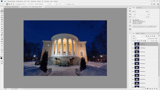
Task: Open the Edit Toolbar three-dots menu
Action: click(x=2, y=54)
